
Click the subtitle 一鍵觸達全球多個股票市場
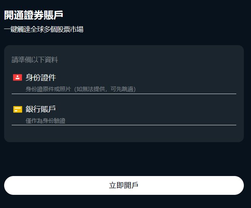point(44,29)
